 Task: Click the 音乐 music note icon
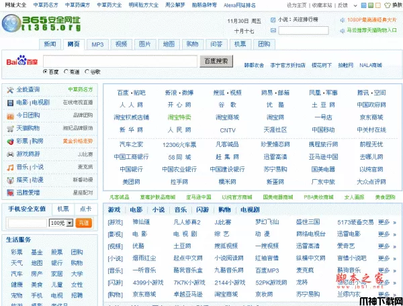(10, 167)
